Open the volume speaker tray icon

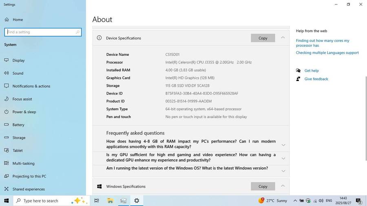click(x=321, y=201)
